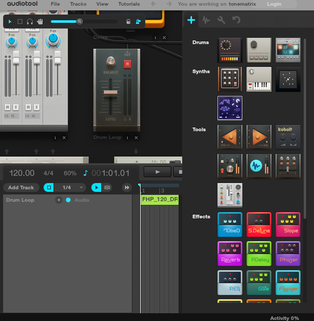The width and height of the screenshot is (314, 321).
Task: Click the headphones audition tool
Action: pos(30,22)
